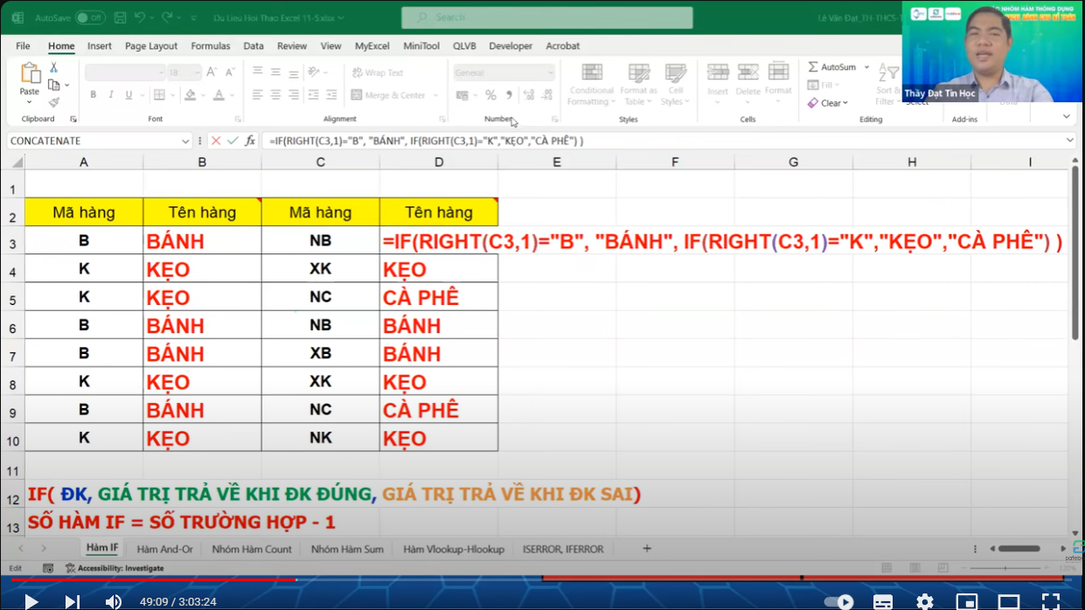Switch to Hàm And-Or sheet tab
Screen dimensions: 1085x610
click(x=164, y=550)
